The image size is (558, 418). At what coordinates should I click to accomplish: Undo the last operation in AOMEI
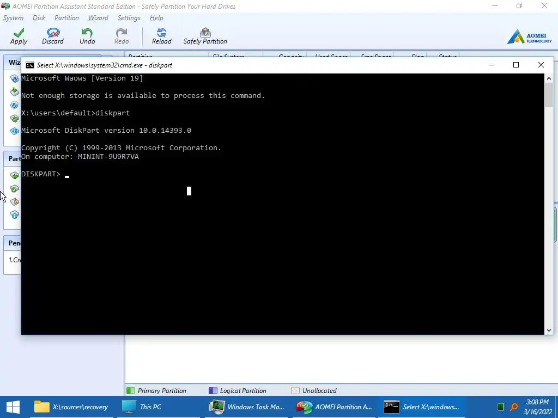(87, 36)
